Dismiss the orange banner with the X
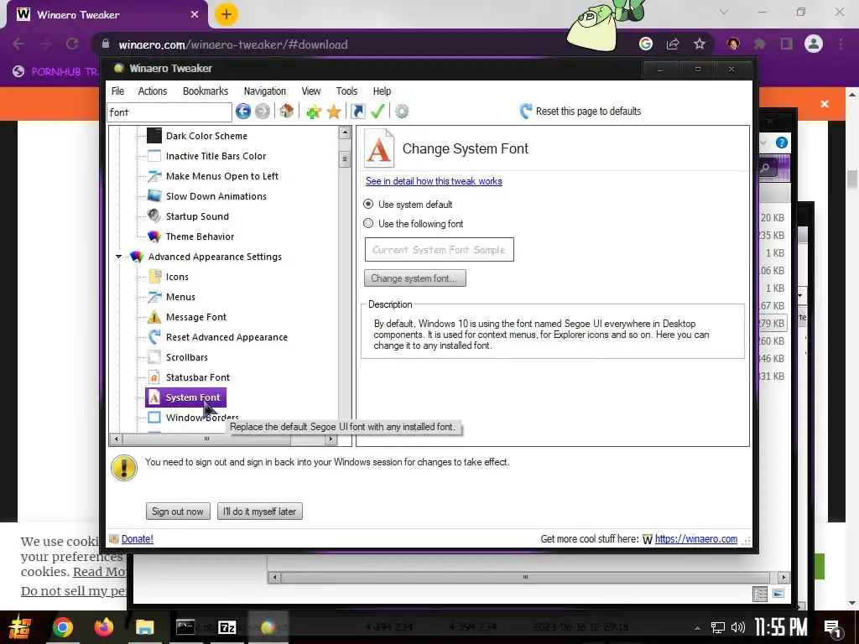This screenshot has height=644, width=859. 825,103
